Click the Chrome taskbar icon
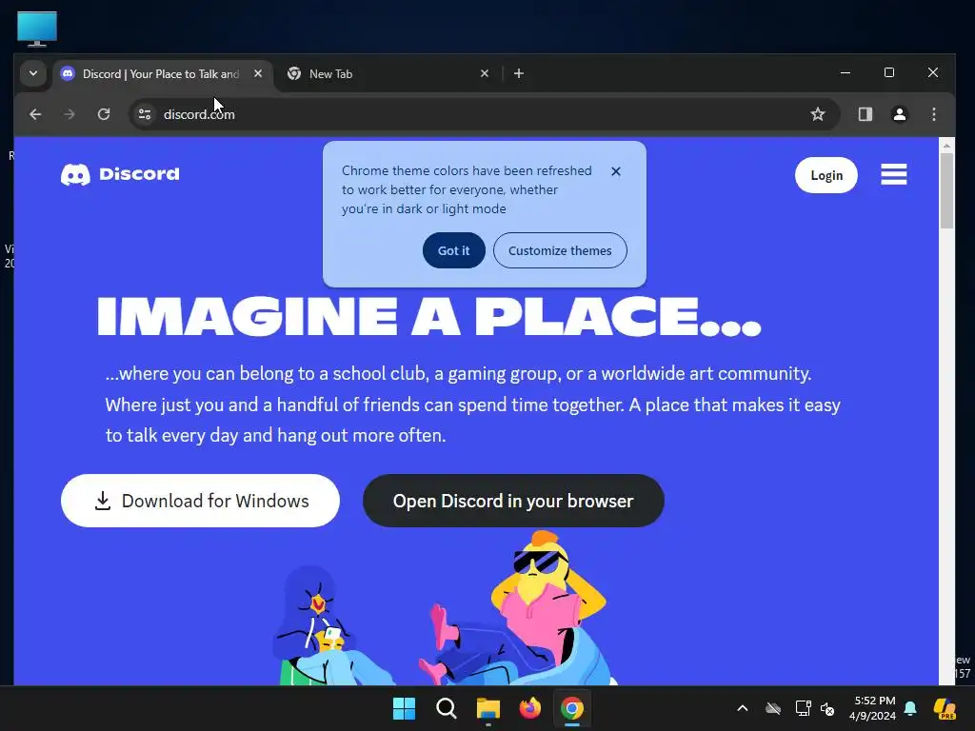The height and width of the screenshot is (731, 975). tap(572, 708)
